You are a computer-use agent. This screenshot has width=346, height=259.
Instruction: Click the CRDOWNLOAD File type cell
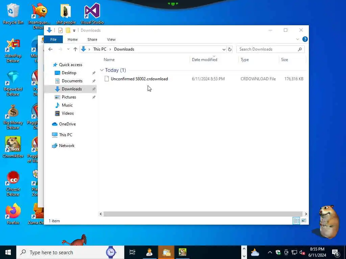pyautogui.click(x=258, y=79)
